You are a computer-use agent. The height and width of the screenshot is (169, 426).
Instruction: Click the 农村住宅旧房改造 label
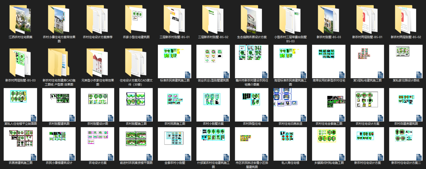coord(290,124)
